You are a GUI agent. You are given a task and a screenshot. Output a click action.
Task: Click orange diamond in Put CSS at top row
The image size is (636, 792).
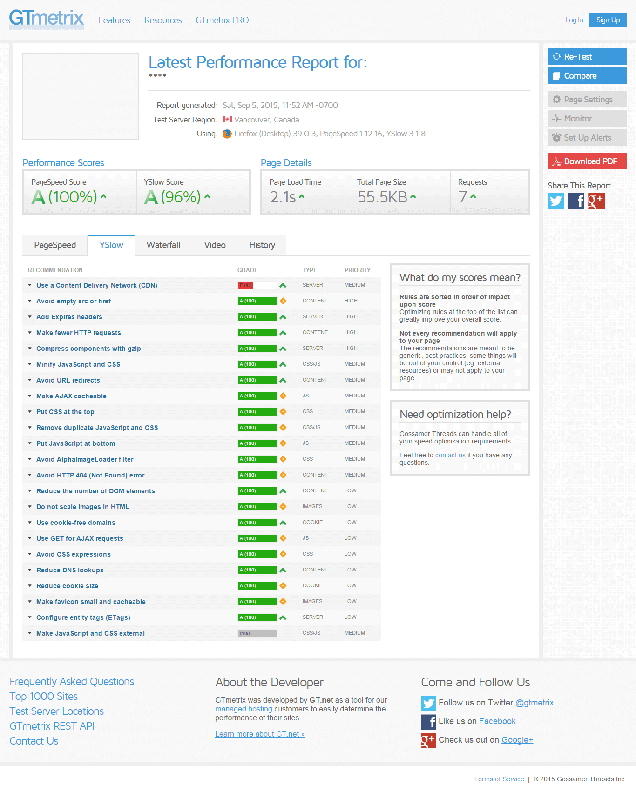pos(283,412)
